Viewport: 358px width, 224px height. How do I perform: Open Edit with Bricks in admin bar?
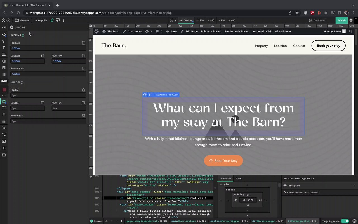click(211, 31)
